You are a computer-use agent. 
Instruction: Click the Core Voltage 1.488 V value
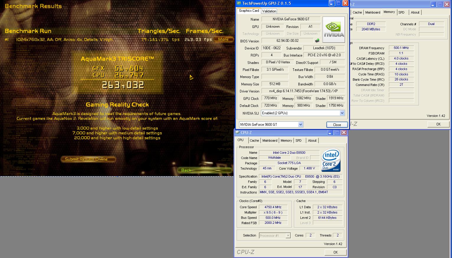[x=309, y=168]
